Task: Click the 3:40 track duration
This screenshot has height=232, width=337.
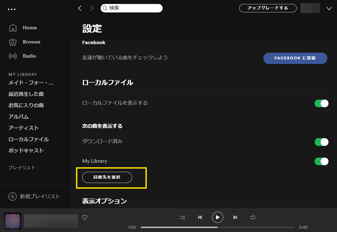Action: pos(303,227)
